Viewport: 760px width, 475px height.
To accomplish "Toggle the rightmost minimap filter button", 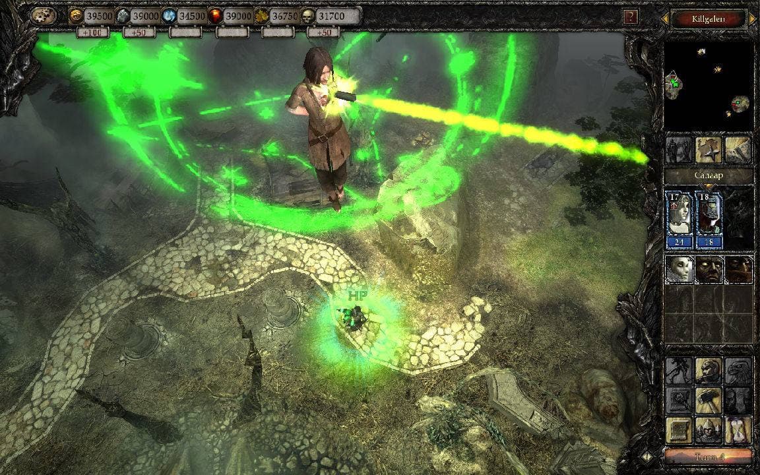I will tap(739, 150).
